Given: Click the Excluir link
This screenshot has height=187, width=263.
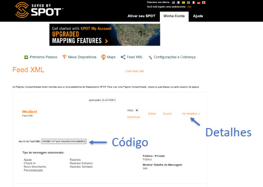Looking at the screenshot, I should click(x=168, y=114).
